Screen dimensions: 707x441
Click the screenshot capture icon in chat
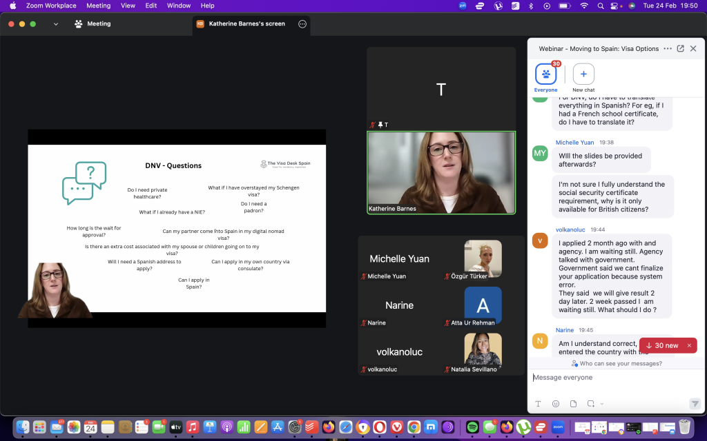click(x=591, y=404)
